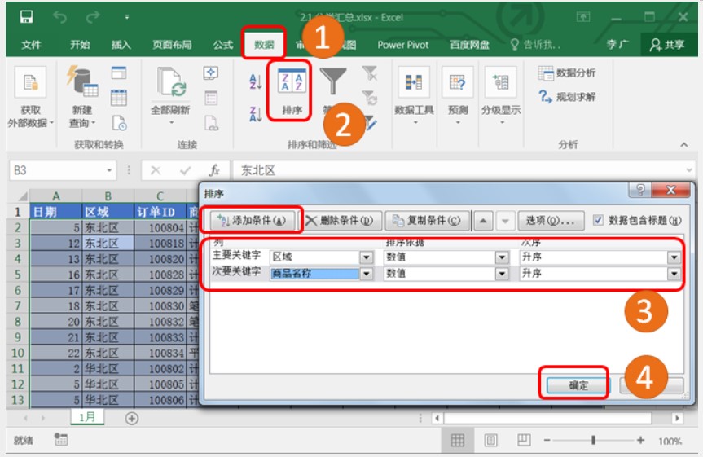Image resolution: width=703 pixels, height=457 pixels.
Task: Open 次要关键字 sort-on 数值 dropdown
Action: coord(502,274)
